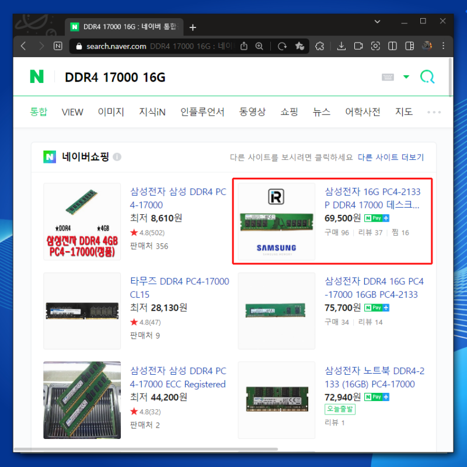Click the Samsung 16G RAM thumbnail
This screenshot has width=467, height=467.
pos(276,222)
